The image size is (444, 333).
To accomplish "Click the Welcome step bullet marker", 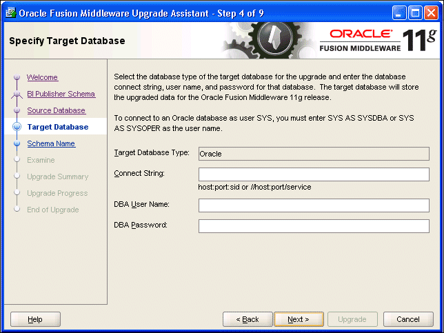I will (17, 77).
